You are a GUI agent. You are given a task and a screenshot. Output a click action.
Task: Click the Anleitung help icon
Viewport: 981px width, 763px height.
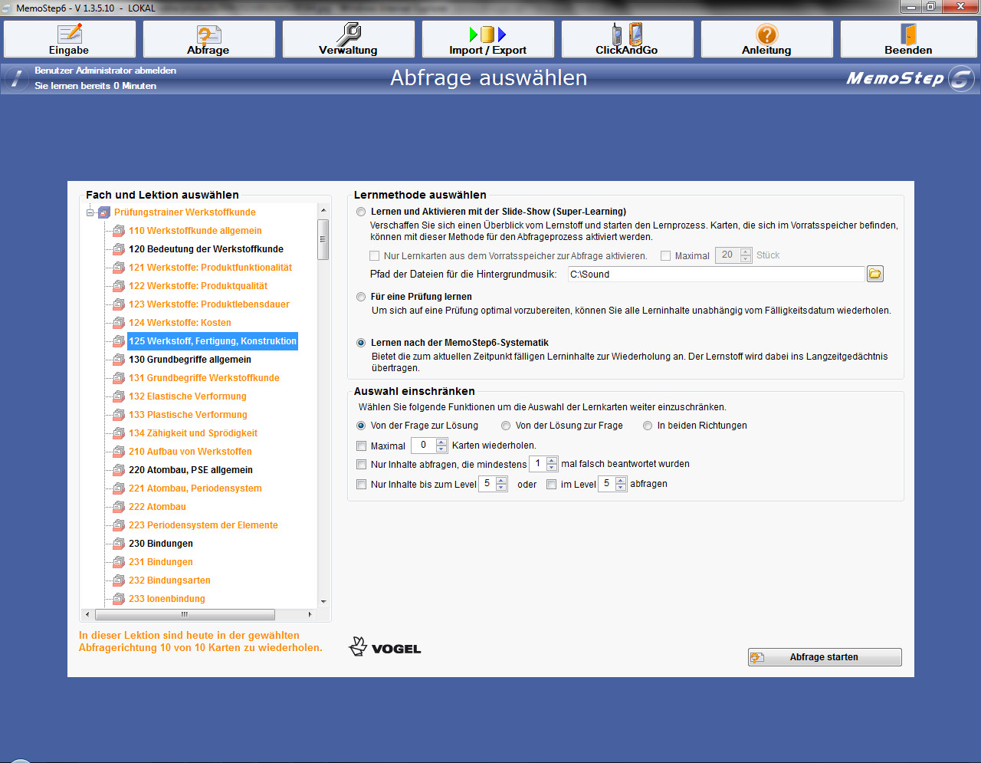(x=766, y=35)
